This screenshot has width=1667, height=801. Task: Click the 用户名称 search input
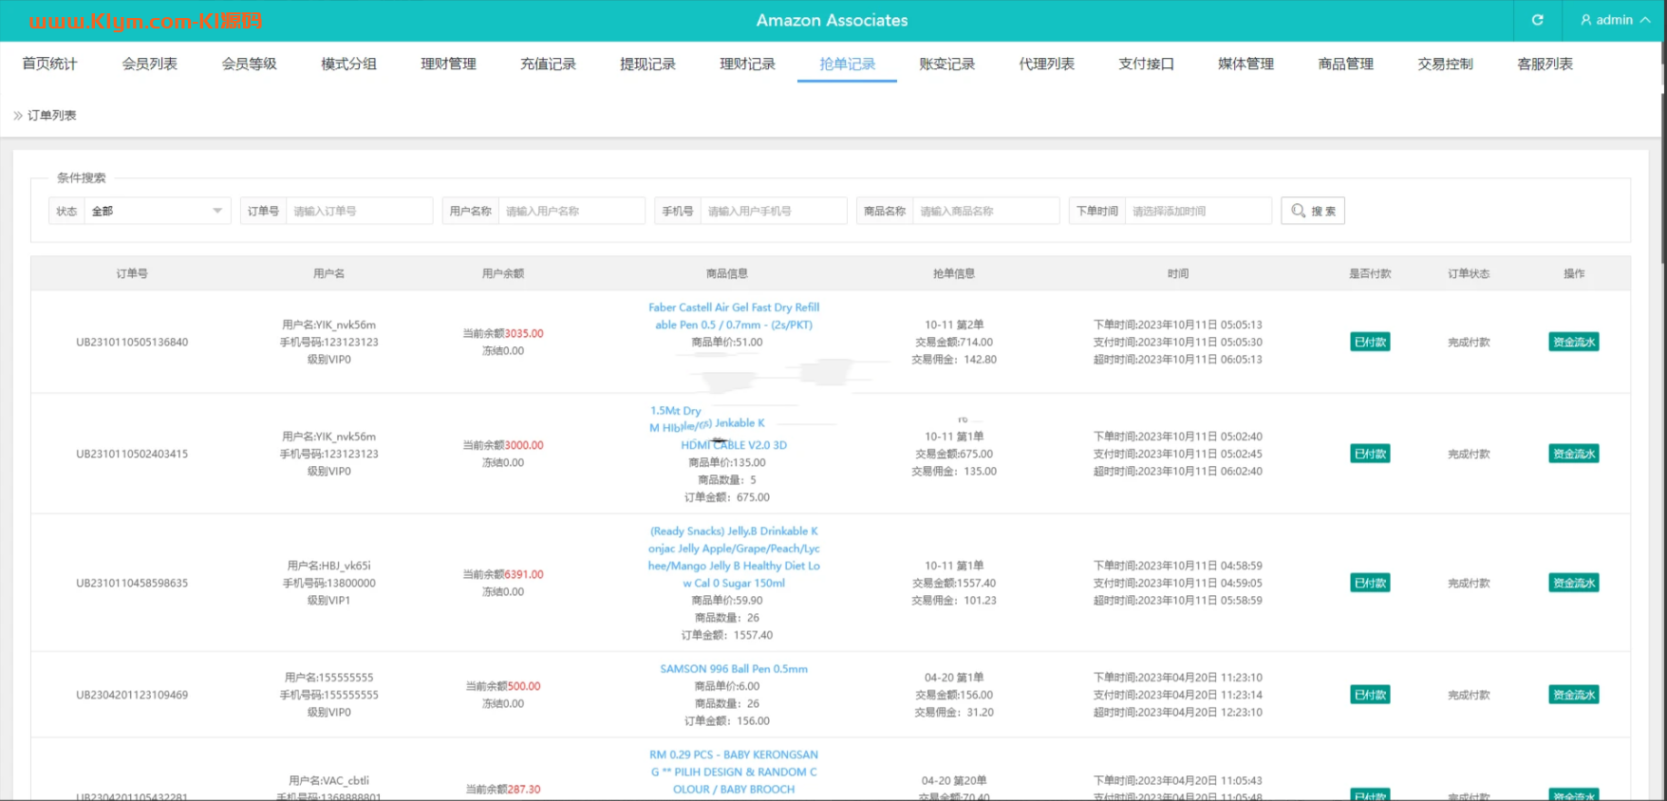(571, 211)
